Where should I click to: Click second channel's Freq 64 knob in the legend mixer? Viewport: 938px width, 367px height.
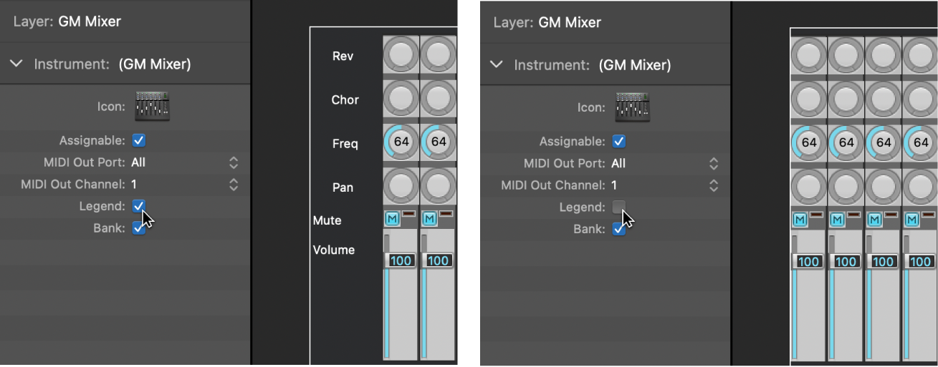click(x=439, y=142)
